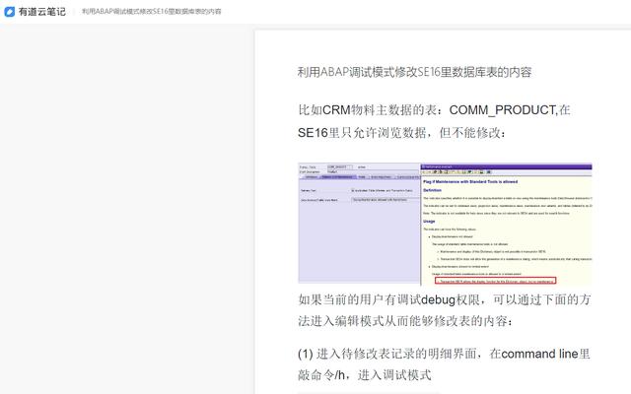Click the line starting with SE16里只允许浏览数据
This screenshot has height=394, width=631.
pos(401,133)
